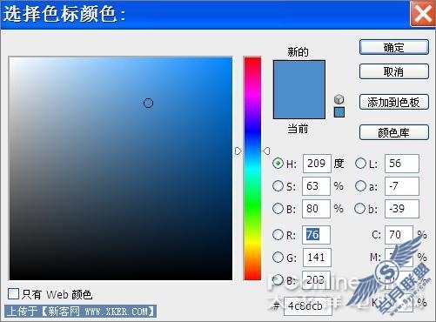Click the H field showing 209
Screen dimensions: 436x322
pyautogui.click(x=317, y=164)
